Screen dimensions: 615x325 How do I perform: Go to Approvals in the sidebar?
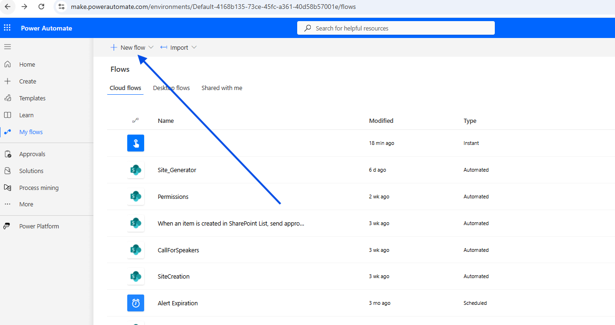tap(32, 154)
